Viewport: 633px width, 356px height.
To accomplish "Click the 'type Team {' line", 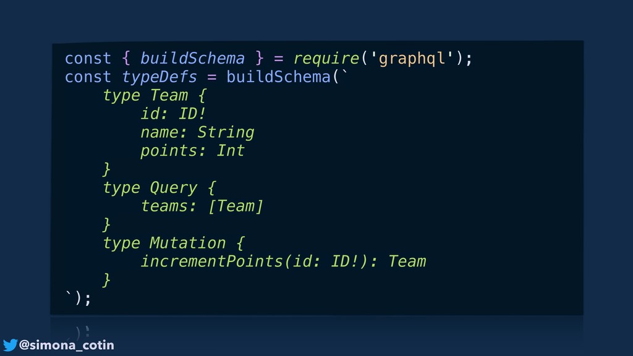I will click(154, 96).
